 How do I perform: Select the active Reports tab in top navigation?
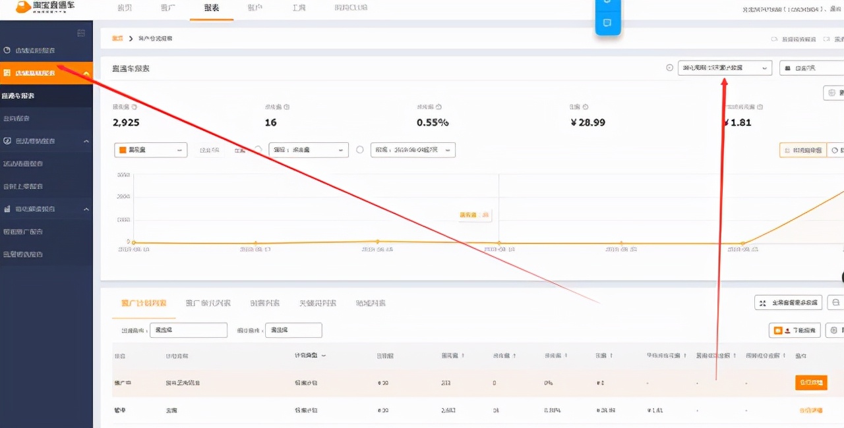tap(212, 8)
